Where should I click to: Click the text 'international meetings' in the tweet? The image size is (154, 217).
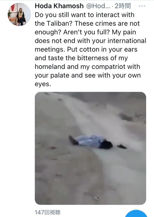[x=90, y=45]
